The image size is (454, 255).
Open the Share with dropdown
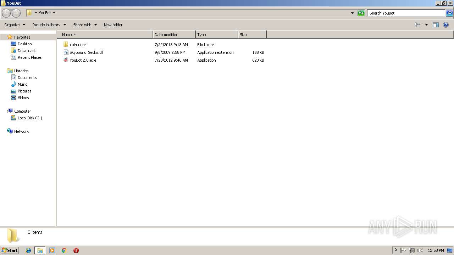(x=85, y=25)
